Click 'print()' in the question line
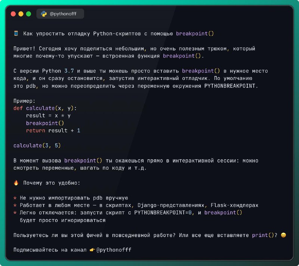The height and width of the screenshot is (266, 299). (x=263, y=235)
